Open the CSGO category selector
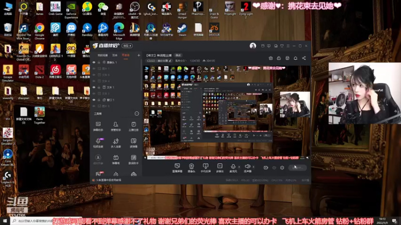This screenshot has width=401, height=225. point(159,60)
